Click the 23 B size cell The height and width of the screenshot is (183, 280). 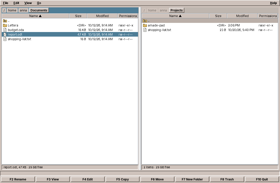[x=223, y=30]
